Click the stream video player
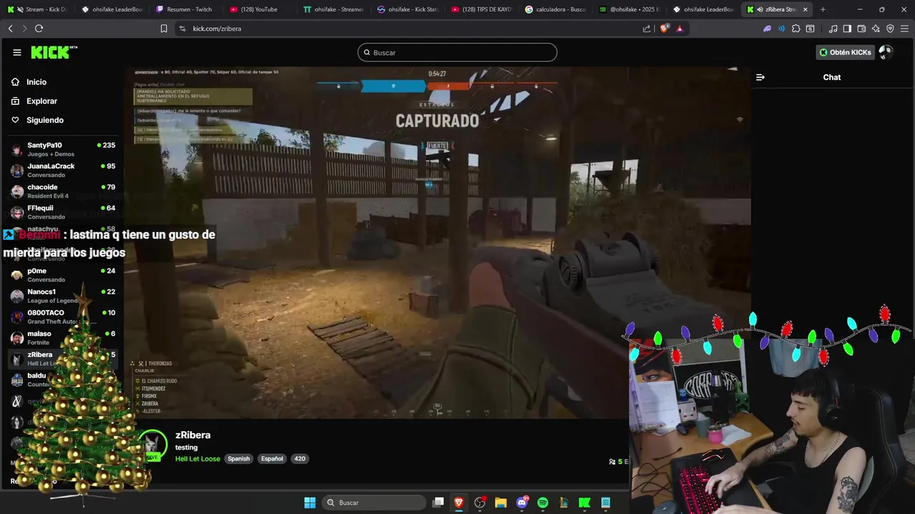Screen dimensions: 915x514 point(437,243)
